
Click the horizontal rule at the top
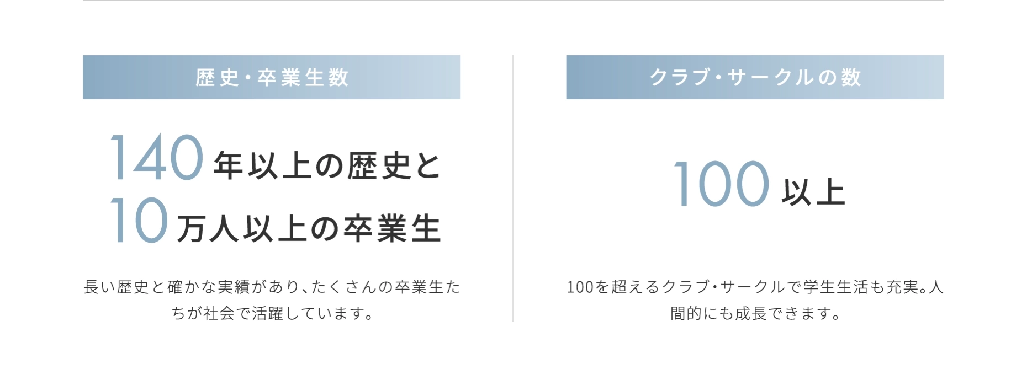click(x=513, y=1)
